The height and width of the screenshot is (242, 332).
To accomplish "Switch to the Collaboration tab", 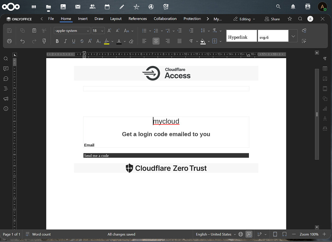I will click(x=165, y=19).
